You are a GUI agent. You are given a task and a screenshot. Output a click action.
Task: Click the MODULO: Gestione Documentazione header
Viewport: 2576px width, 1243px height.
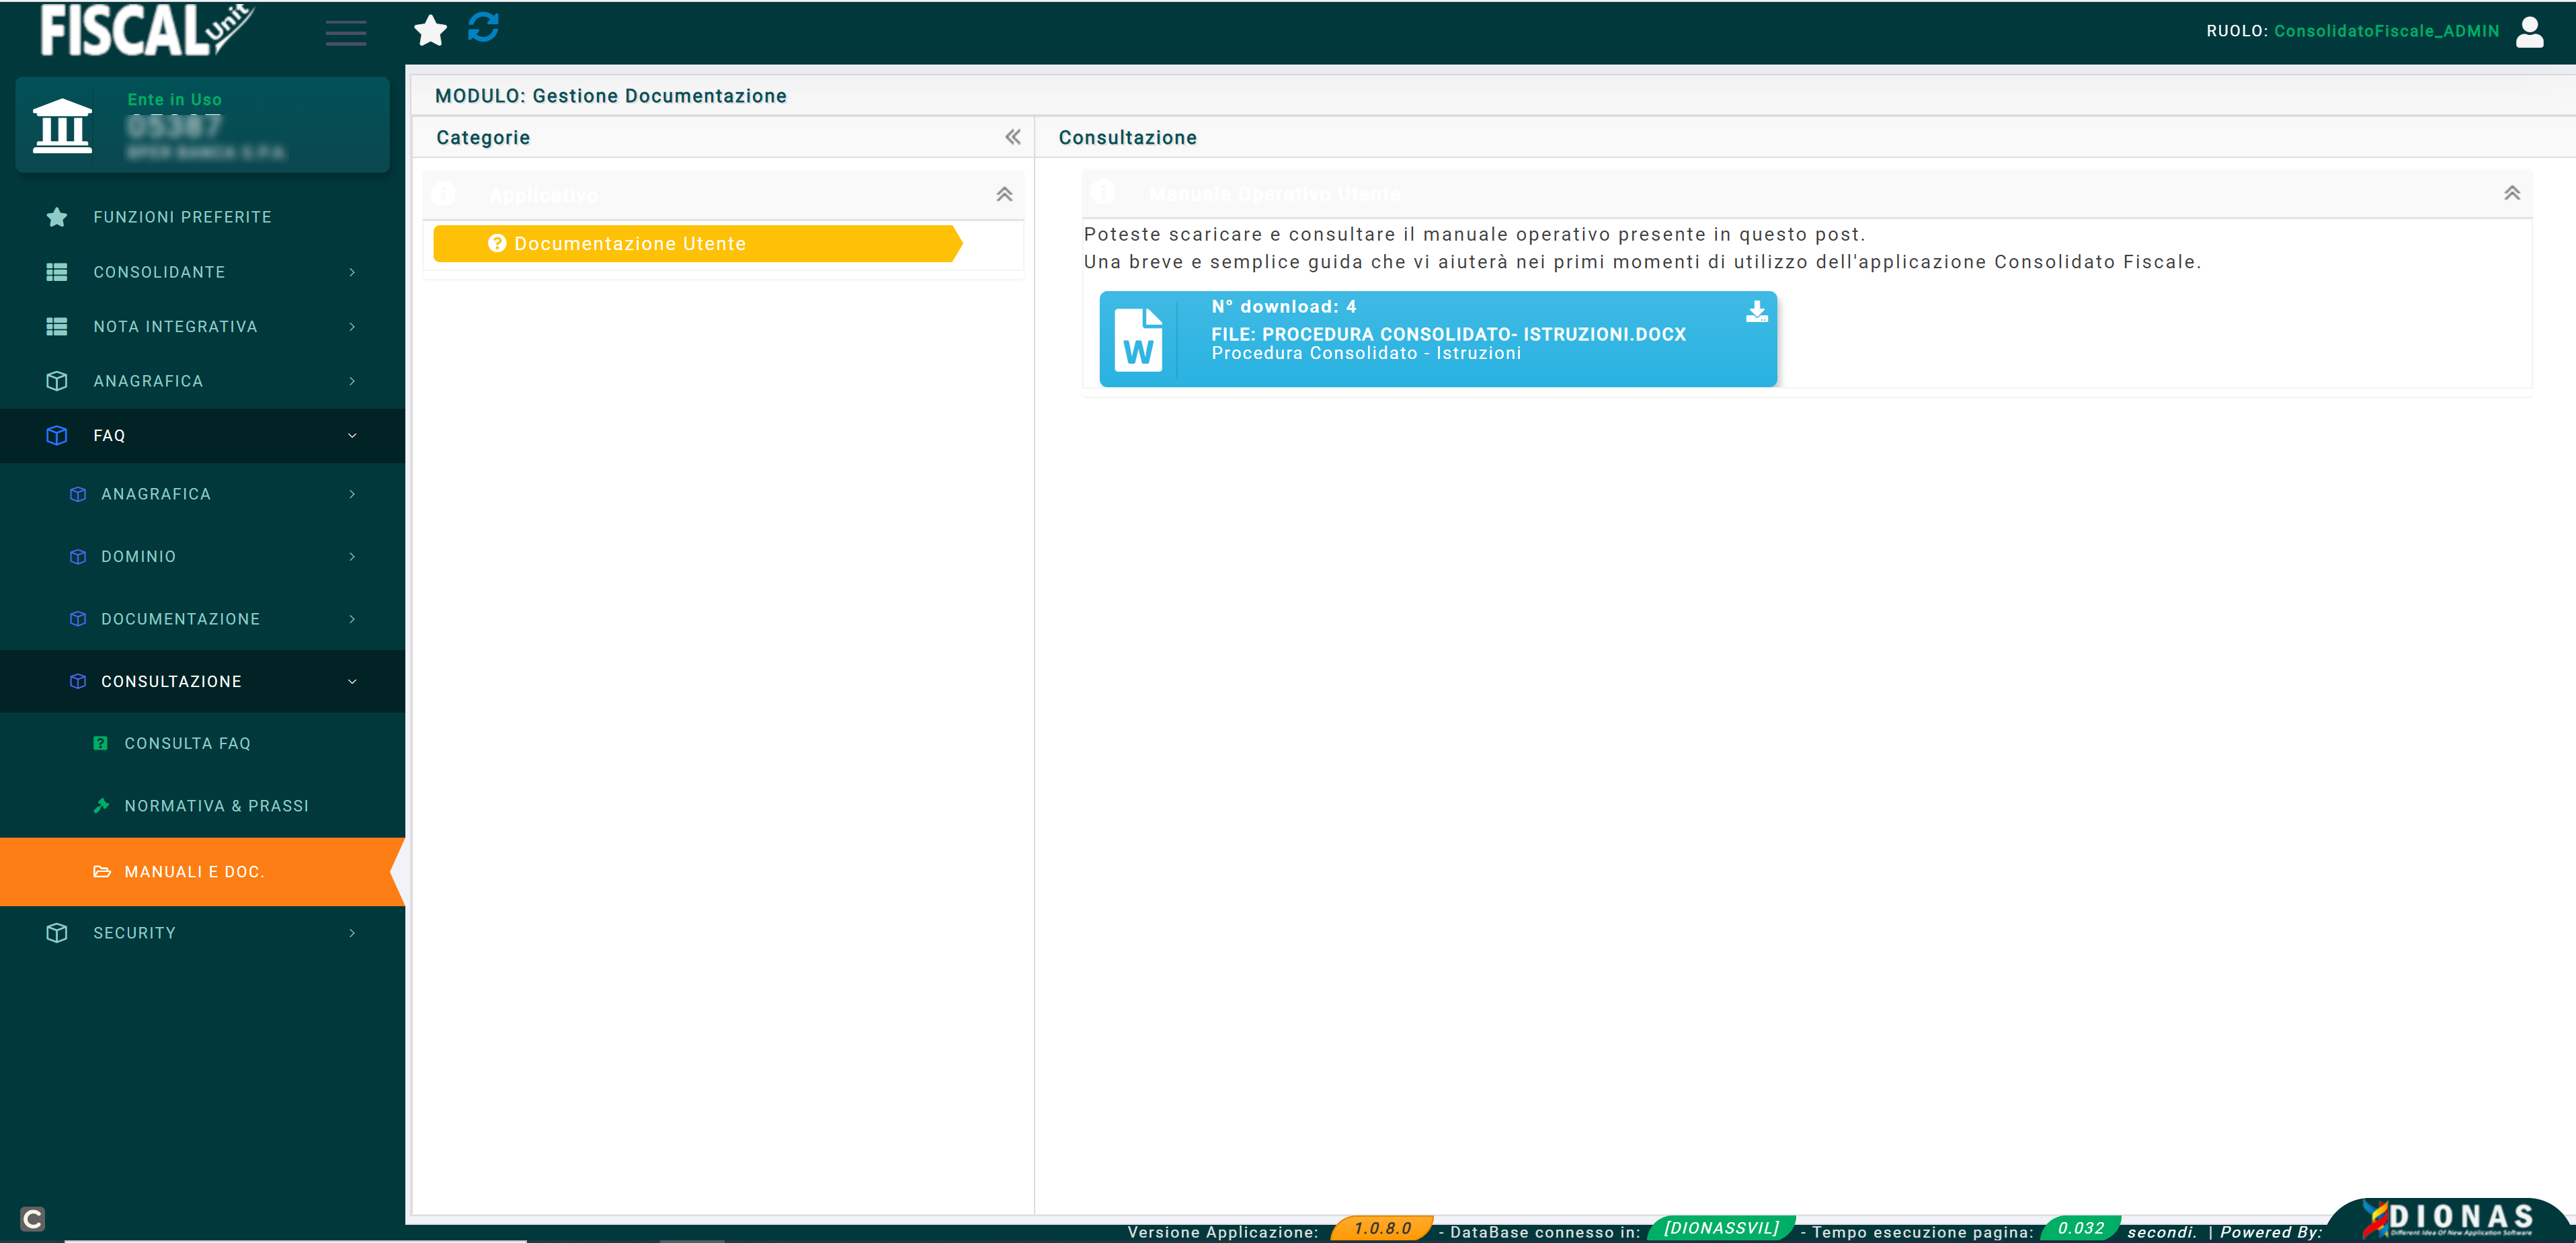(610, 96)
